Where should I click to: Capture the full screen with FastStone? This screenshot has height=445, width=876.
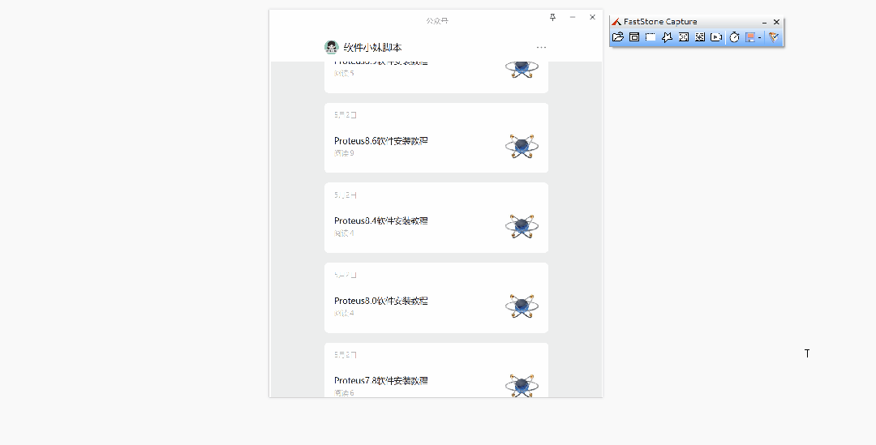683,37
